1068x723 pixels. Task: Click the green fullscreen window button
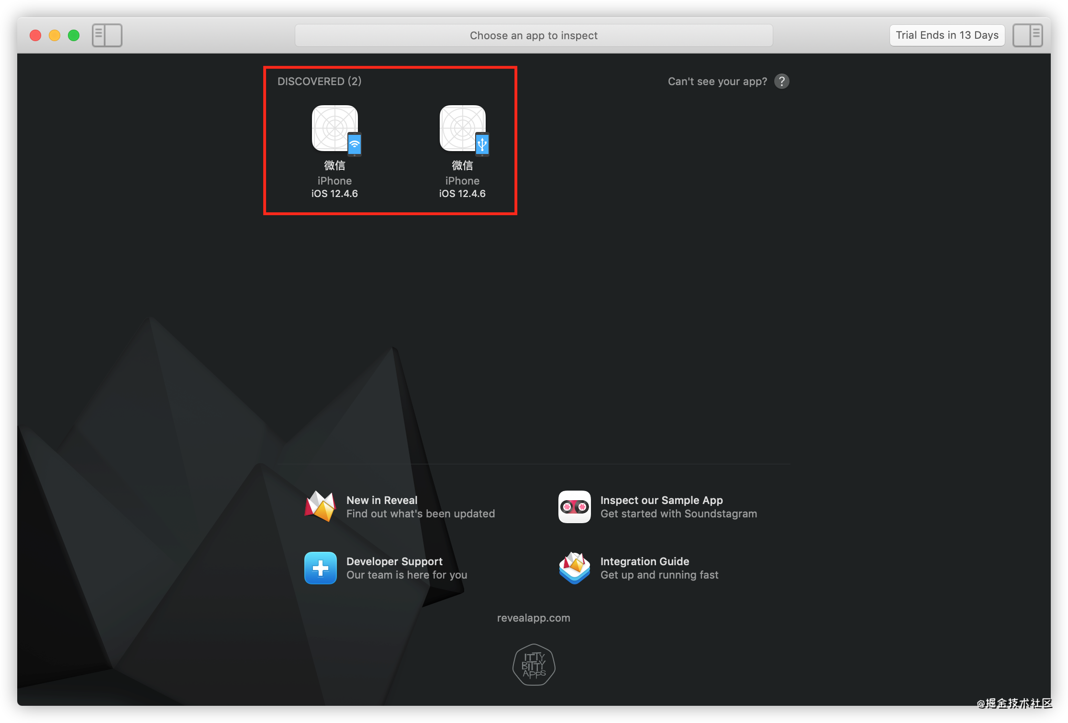pos(74,35)
